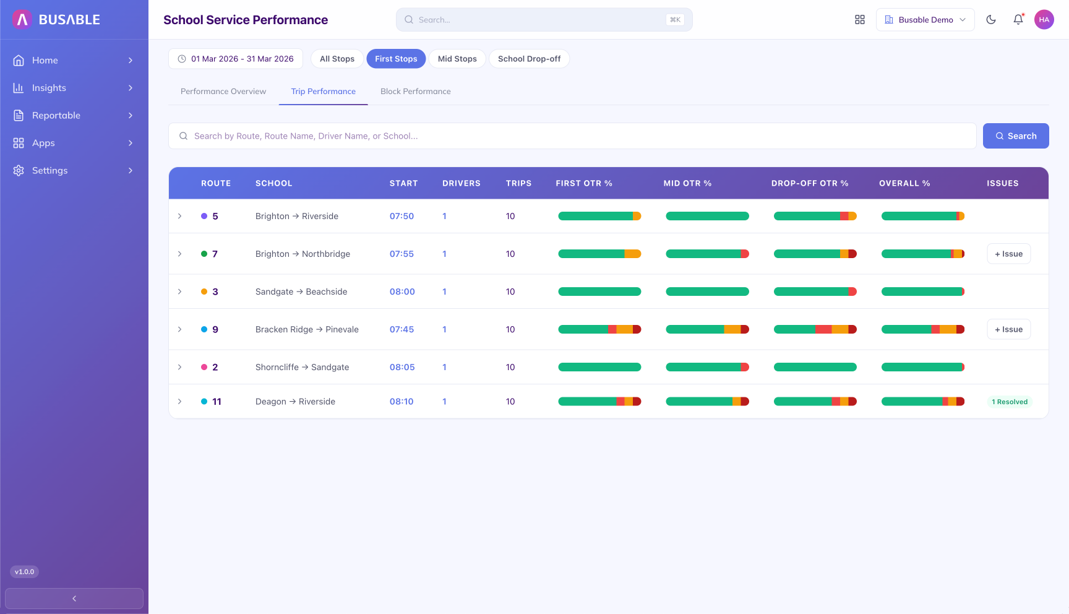Click the orange dot for route 3
This screenshot has height=614, width=1069.
(204, 292)
